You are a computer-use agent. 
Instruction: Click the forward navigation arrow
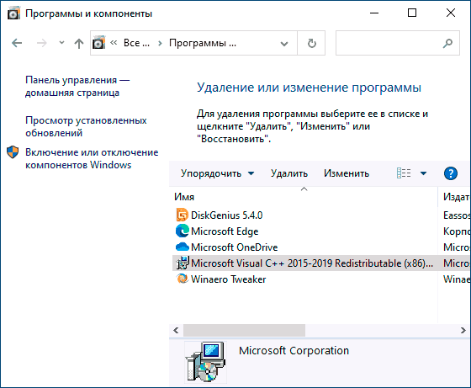pyautogui.click(x=42, y=43)
